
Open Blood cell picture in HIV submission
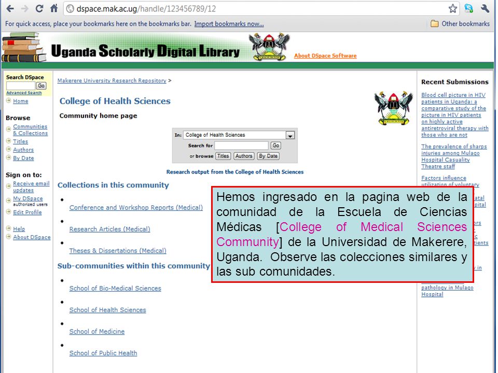454,115
